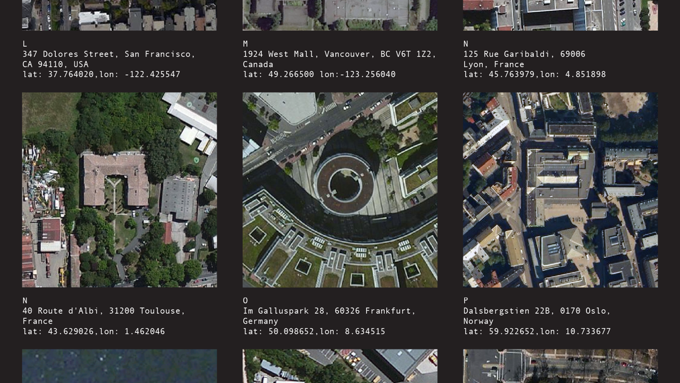
Task: Click address 'Im Galluspark 28, 60326 Frankfurt'
Action: pos(329,311)
